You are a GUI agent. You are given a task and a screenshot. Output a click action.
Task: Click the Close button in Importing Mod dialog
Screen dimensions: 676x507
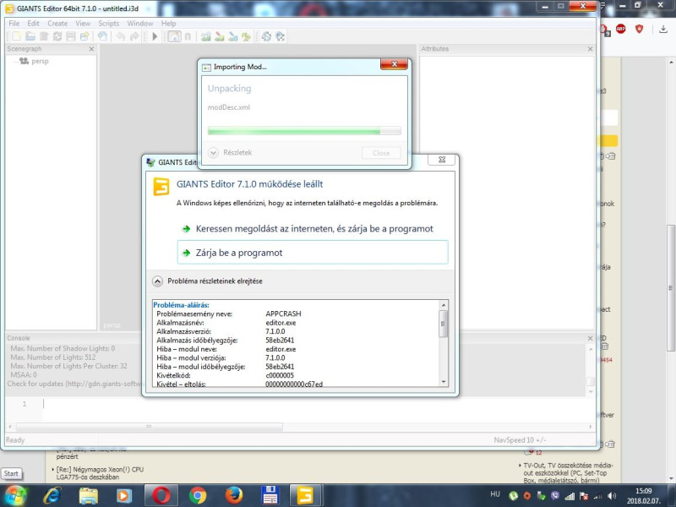point(381,153)
